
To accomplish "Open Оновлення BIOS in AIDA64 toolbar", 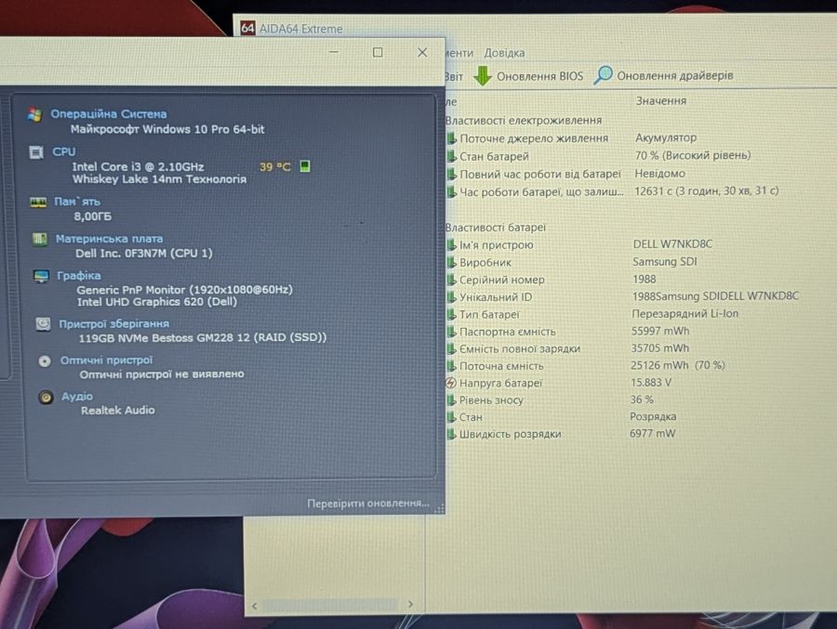I will click(539, 76).
